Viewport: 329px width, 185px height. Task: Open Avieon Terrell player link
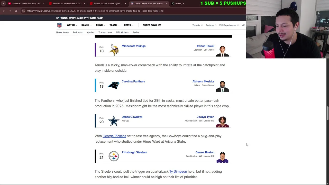205,46
